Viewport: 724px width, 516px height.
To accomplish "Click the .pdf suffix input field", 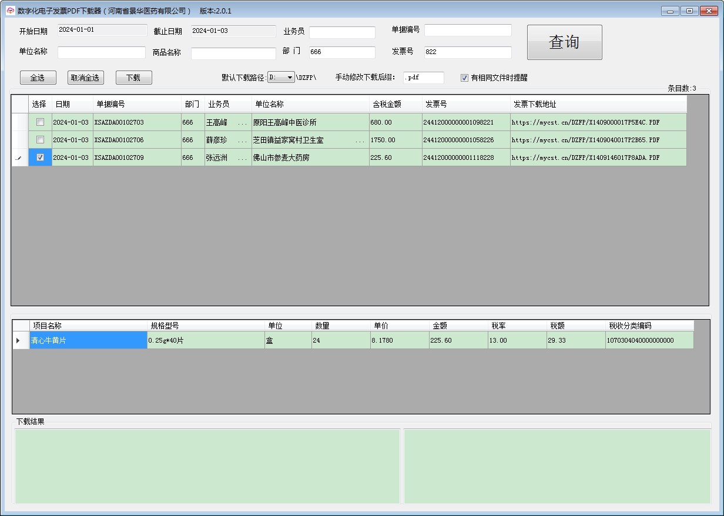I will 423,76.
